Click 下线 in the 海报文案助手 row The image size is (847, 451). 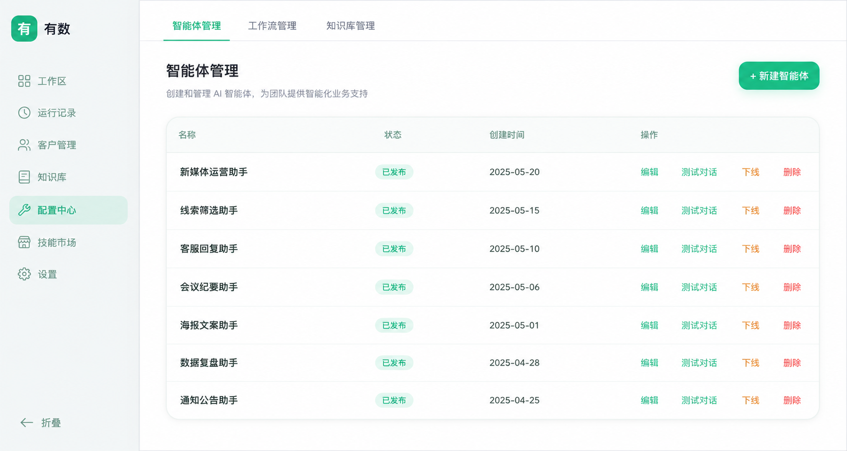tap(750, 325)
